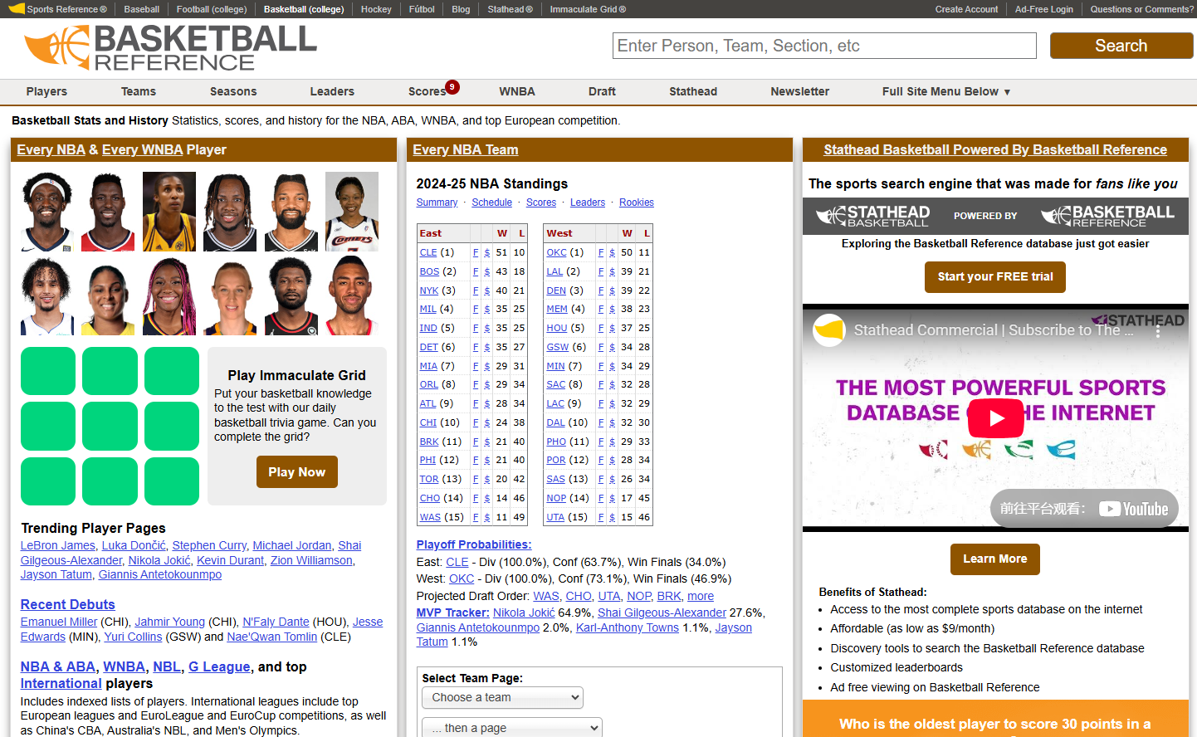Open the Choose a team dropdown
The image size is (1197, 737).
tap(502, 697)
